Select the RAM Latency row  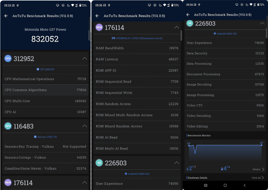point(137,59)
